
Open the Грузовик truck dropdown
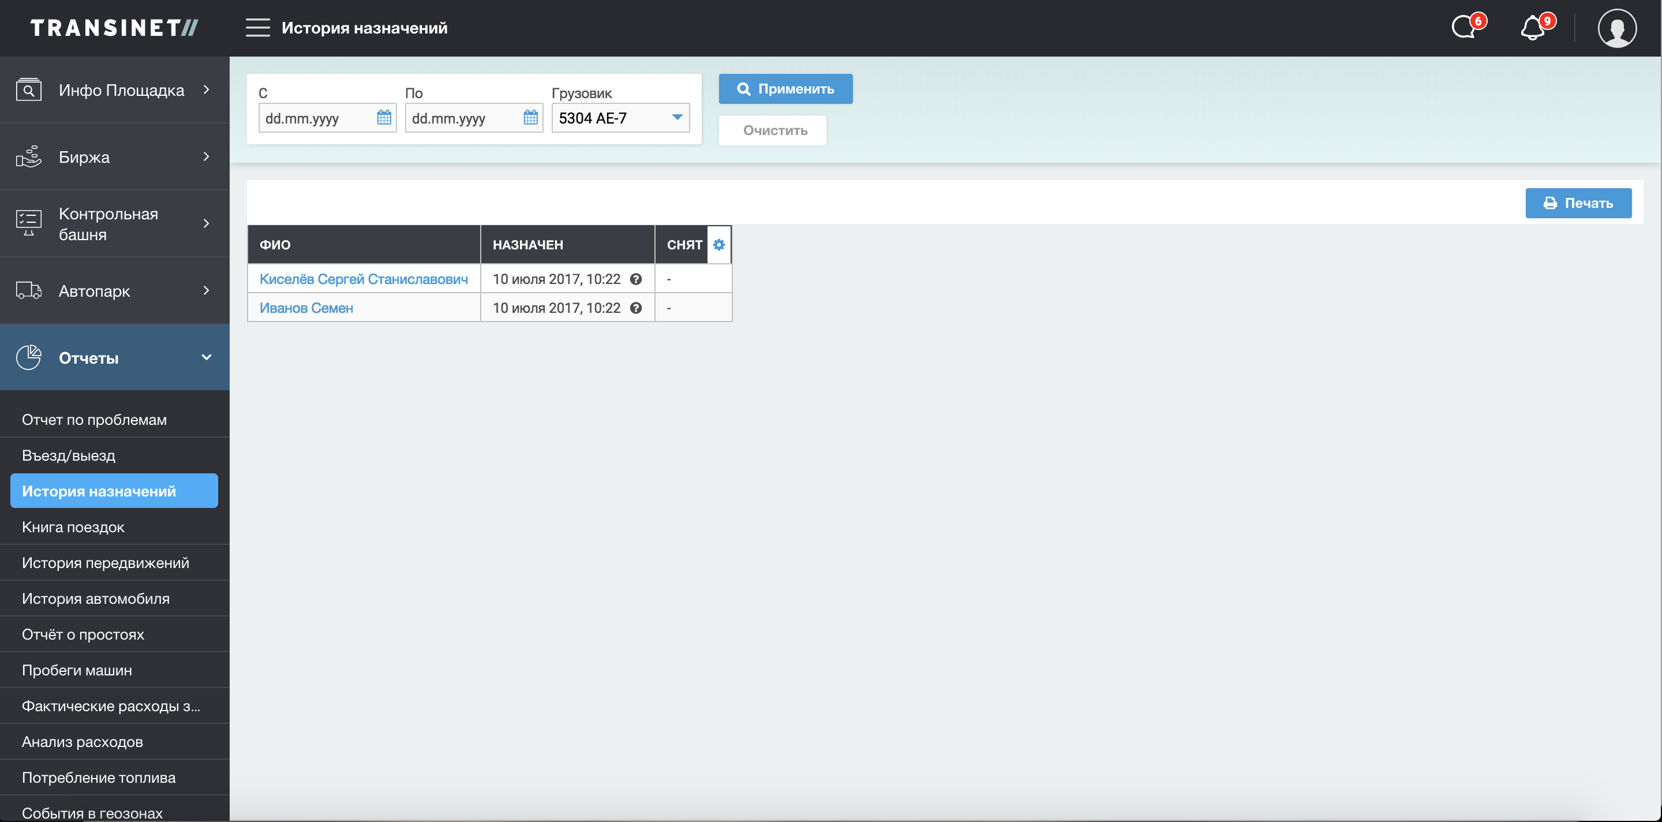620,118
